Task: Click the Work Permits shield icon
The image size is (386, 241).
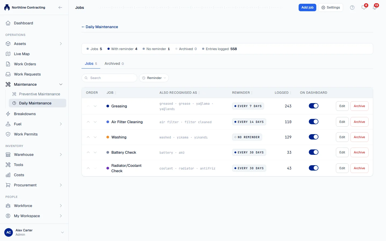Action: tap(8, 134)
